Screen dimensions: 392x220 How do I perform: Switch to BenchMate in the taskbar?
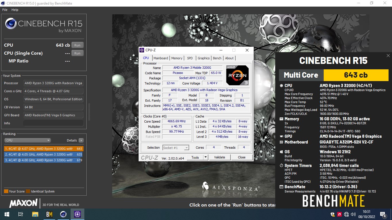(49, 214)
